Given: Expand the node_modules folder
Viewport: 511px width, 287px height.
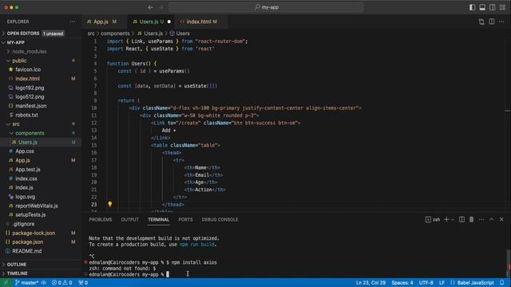Looking at the screenshot, I should pyautogui.click(x=30, y=51).
